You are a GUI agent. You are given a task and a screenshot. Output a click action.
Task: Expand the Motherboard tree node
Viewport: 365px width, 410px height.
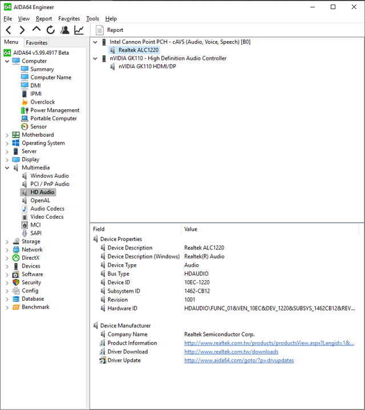pyautogui.click(x=7, y=135)
